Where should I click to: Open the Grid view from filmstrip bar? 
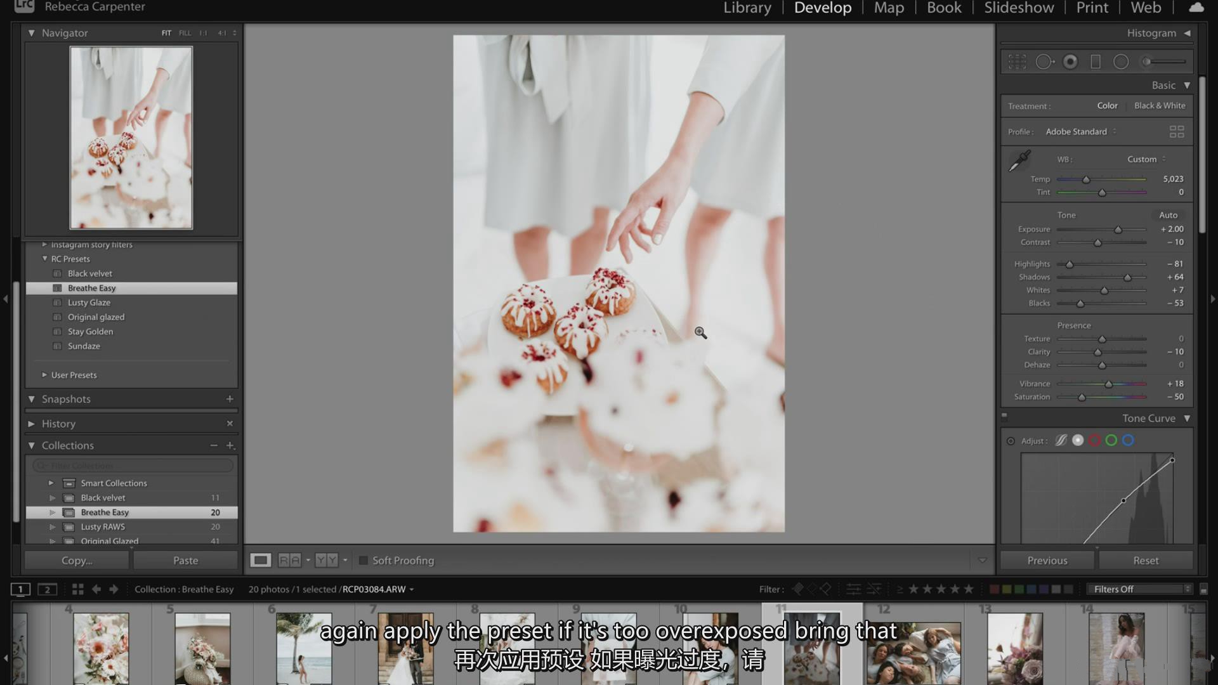point(77,589)
